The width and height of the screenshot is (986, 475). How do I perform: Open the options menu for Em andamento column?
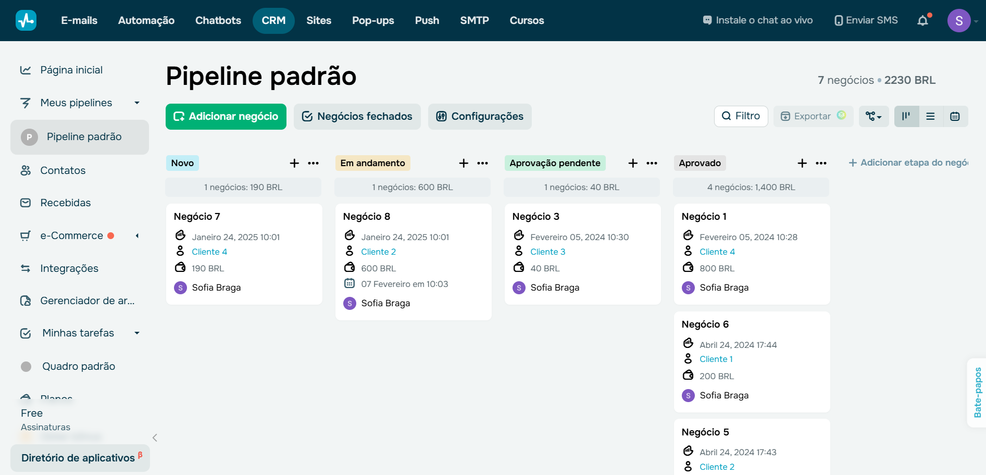pos(482,163)
